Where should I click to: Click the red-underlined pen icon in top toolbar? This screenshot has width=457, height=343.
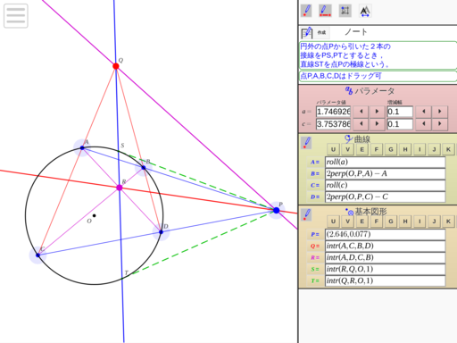click(x=325, y=11)
